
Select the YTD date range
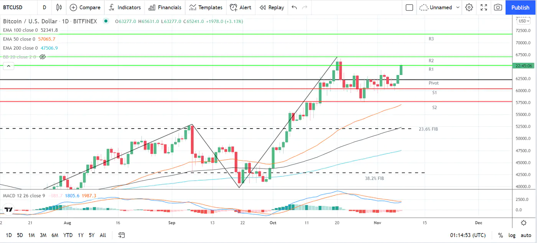(x=68, y=235)
